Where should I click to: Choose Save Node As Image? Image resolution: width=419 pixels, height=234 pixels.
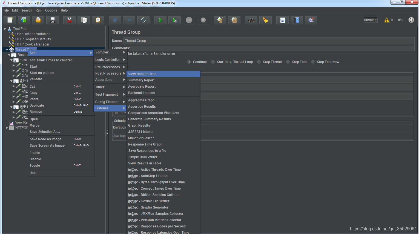(61, 139)
